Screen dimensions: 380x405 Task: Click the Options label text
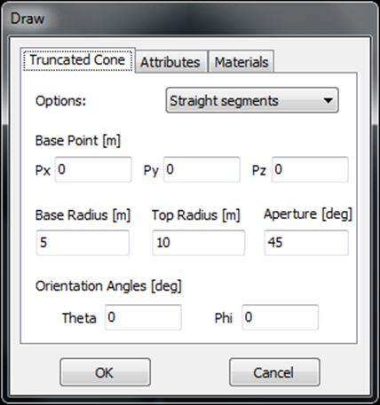point(60,101)
